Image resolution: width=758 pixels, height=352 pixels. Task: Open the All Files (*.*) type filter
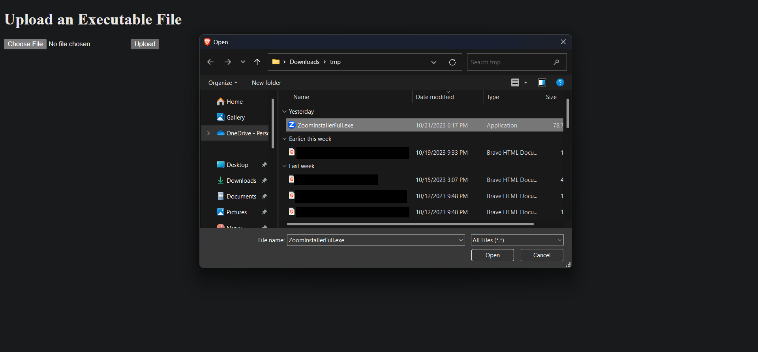point(517,240)
